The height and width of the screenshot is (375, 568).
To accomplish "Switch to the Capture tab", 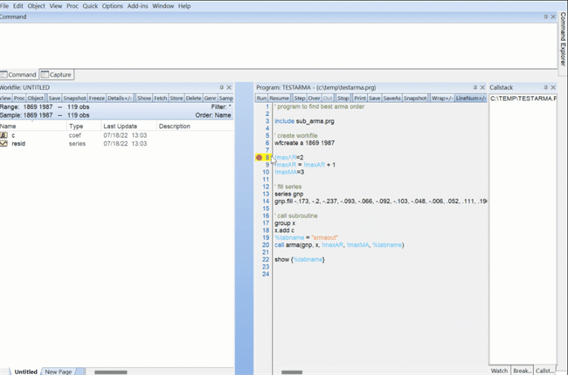I will [x=57, y=75].
